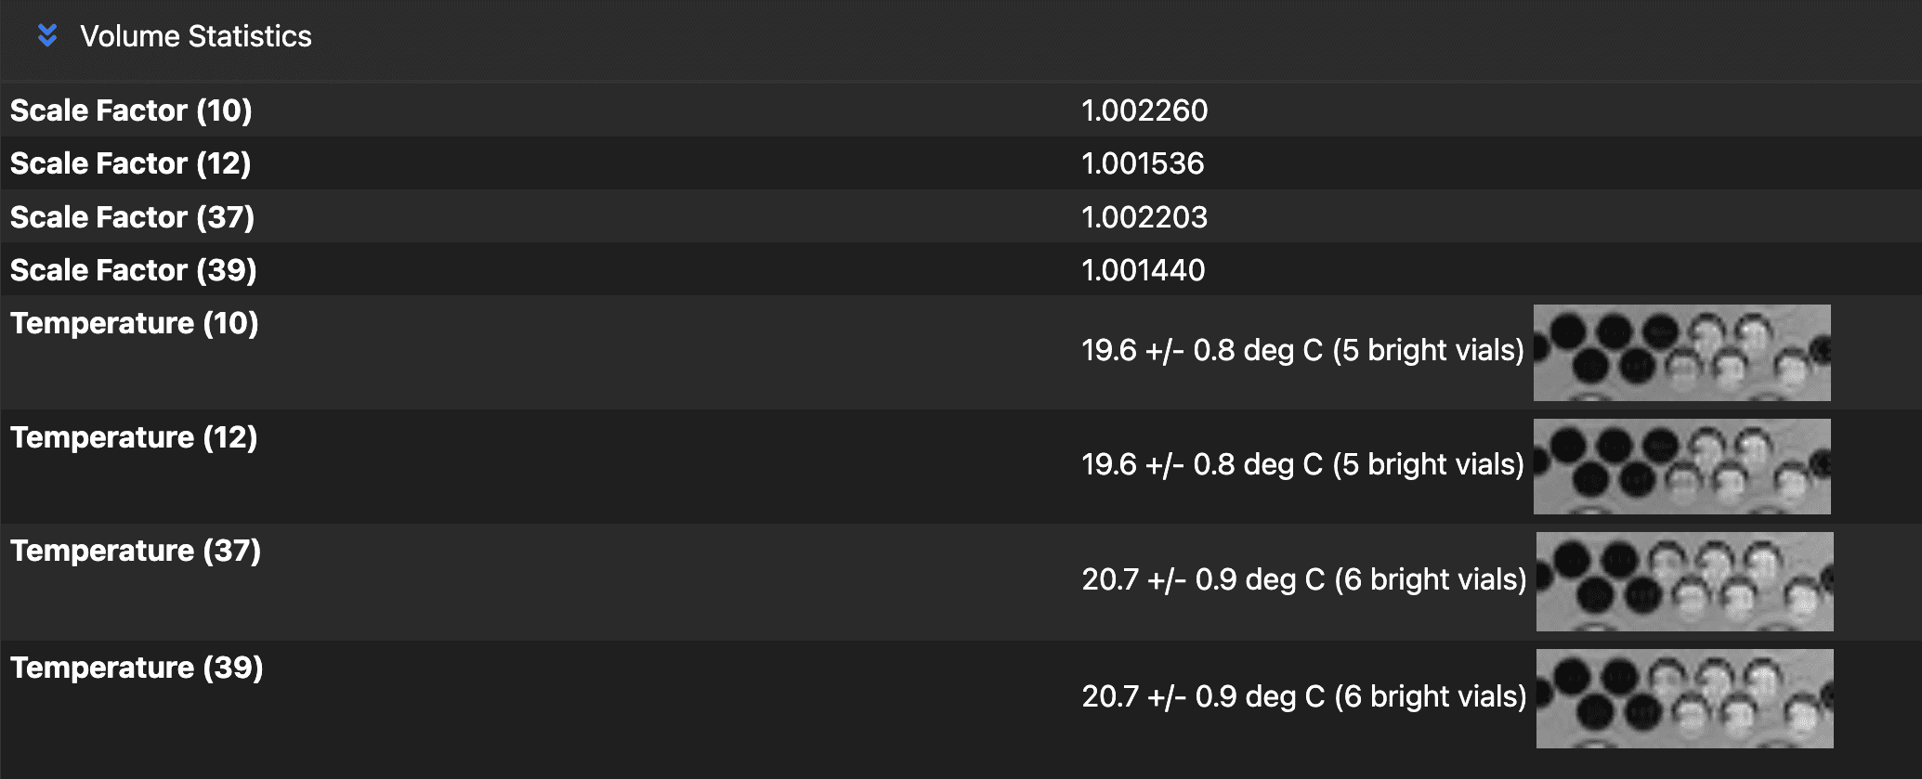Select the Temperature (10) row label
The image size is (1922, 779).
[134, 323]
